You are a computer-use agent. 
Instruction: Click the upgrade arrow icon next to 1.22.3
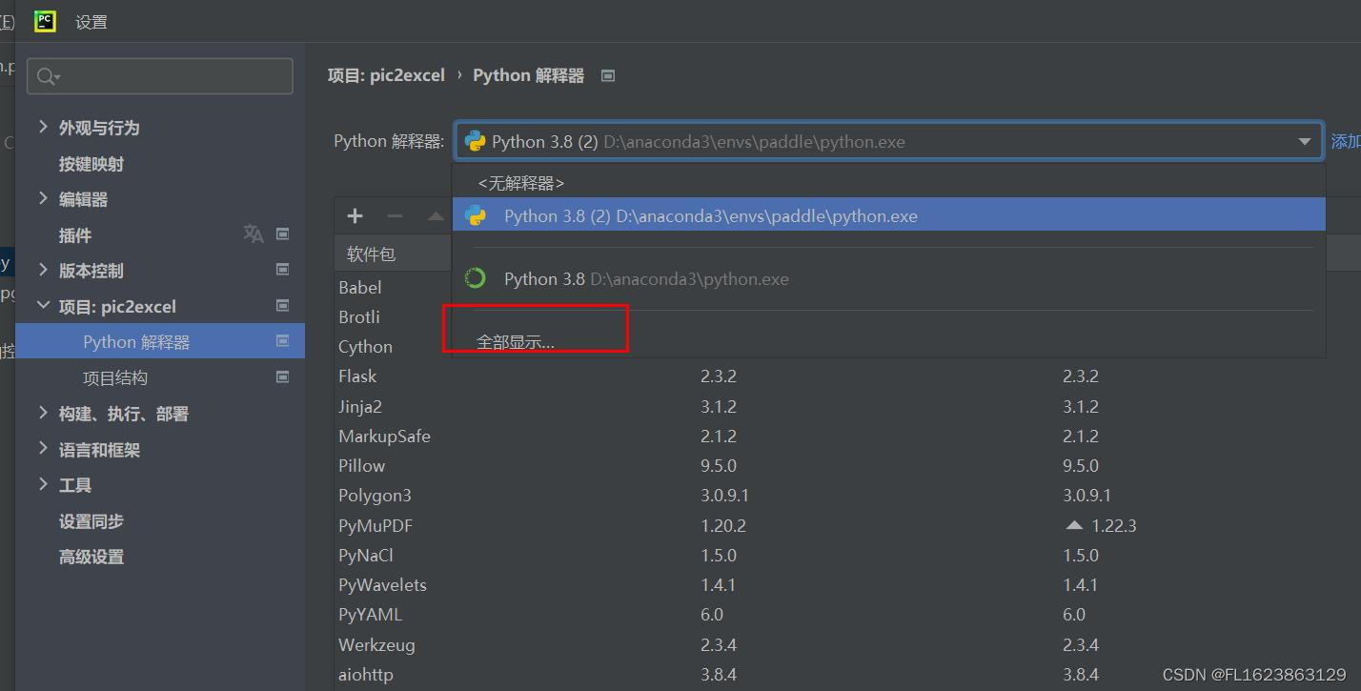point(1074,525)
